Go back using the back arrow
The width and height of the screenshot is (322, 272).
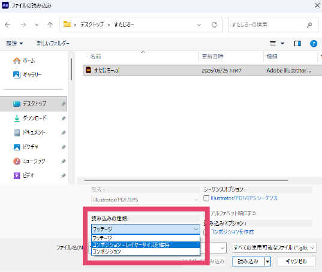coord(8,25)
